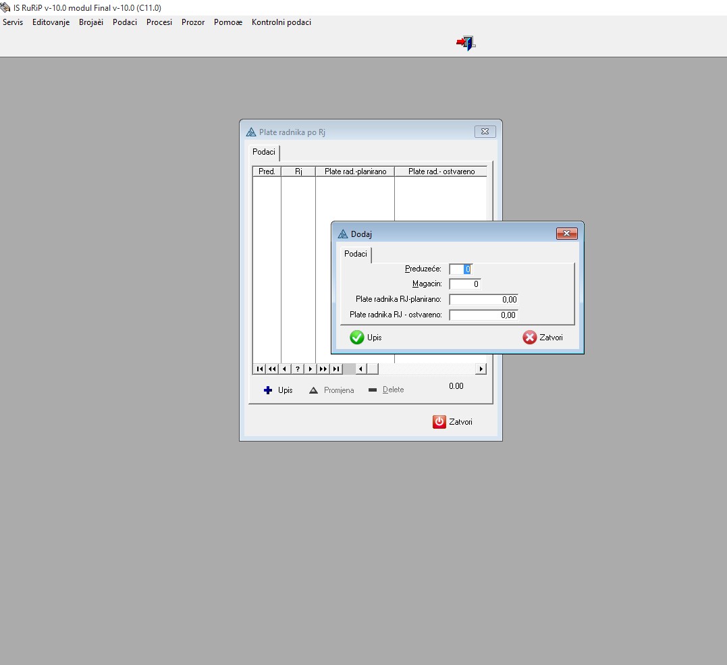Jump to first record in grid navigator
Image resolution: width=727 pixels, height=665 pixels.
(x=259, y=369)
